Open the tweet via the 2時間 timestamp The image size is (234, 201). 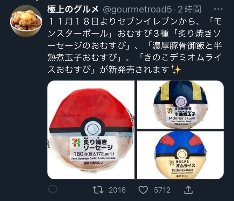(190, 9)
